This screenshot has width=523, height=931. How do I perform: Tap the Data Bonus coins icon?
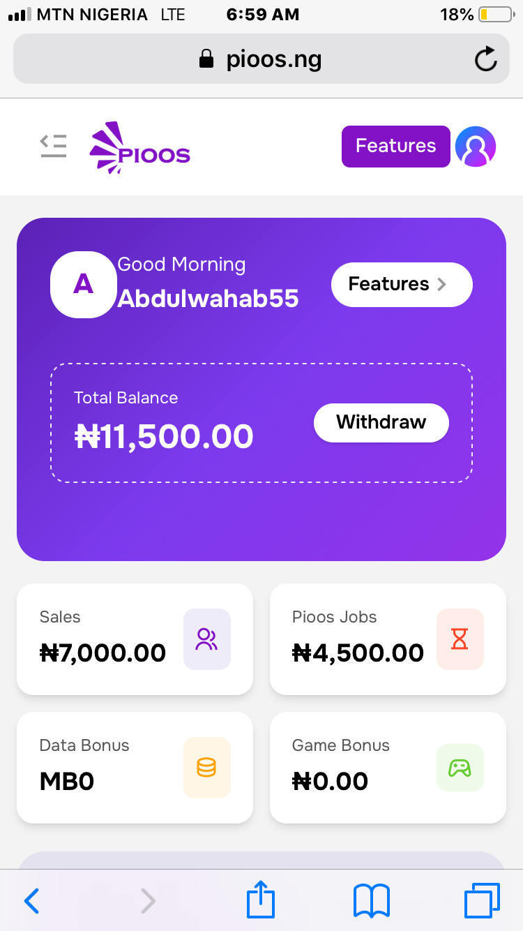point(206,768)
